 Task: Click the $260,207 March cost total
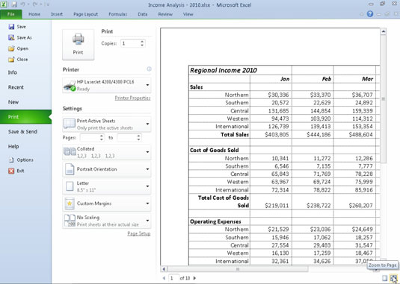coord(360,206)
